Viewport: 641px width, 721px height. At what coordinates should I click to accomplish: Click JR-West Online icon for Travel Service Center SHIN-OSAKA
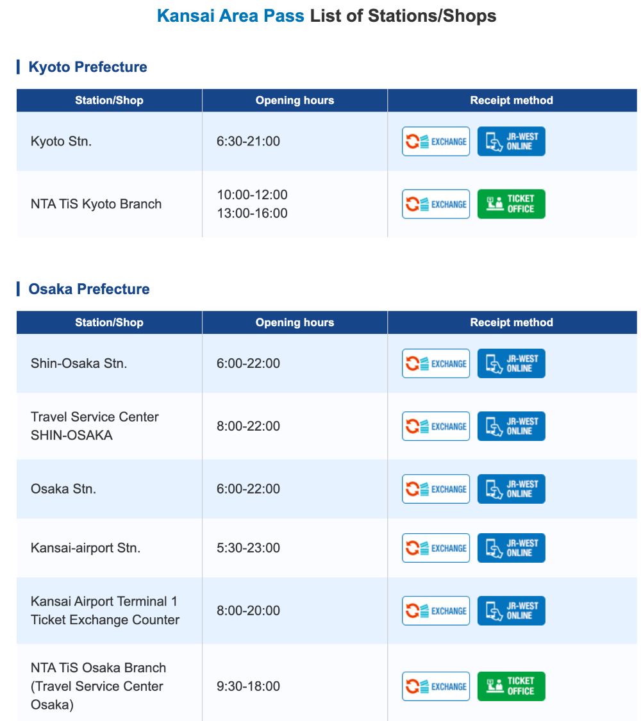click(x=511, y=426)
